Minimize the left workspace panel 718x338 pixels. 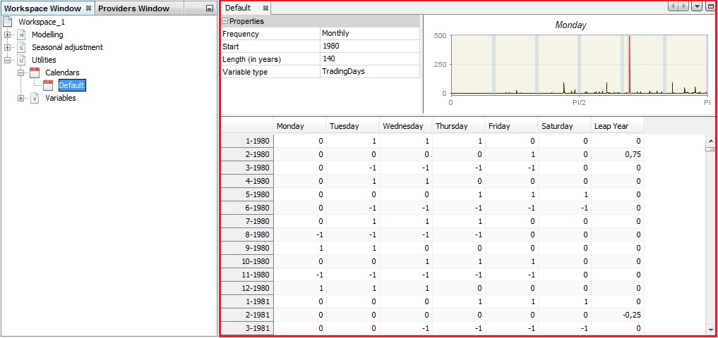tap(209, 8)
